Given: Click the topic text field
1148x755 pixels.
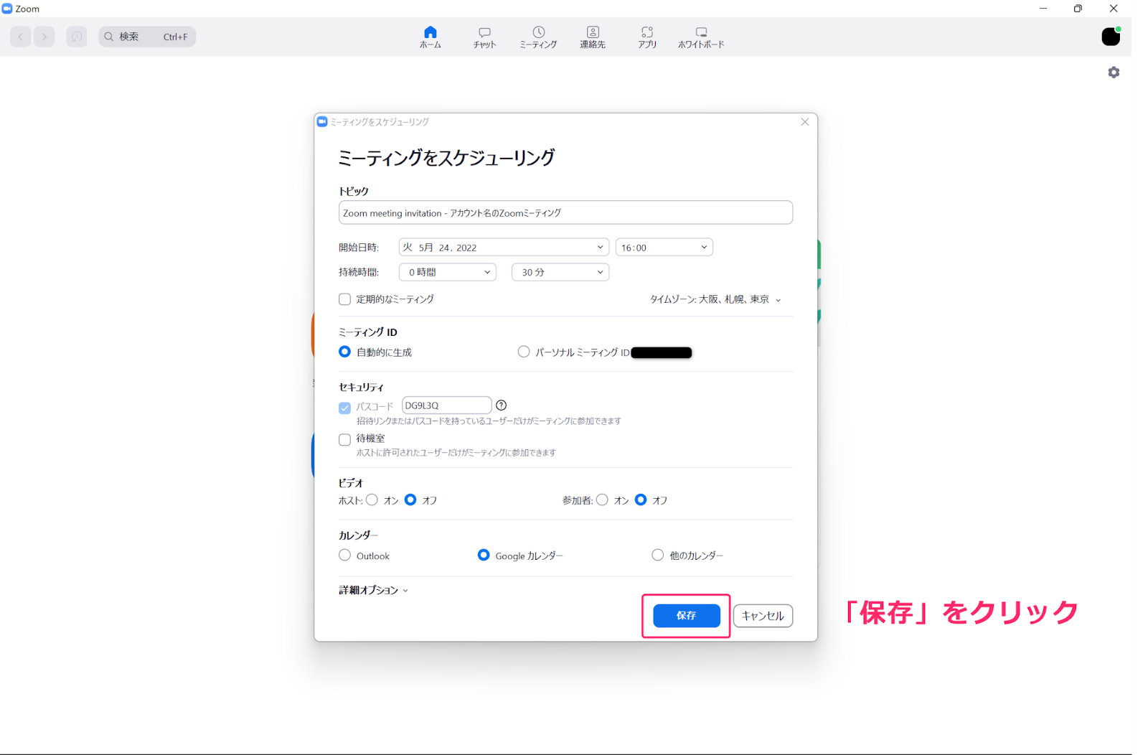Looking at the screenshot, I should tap(565, 213).
